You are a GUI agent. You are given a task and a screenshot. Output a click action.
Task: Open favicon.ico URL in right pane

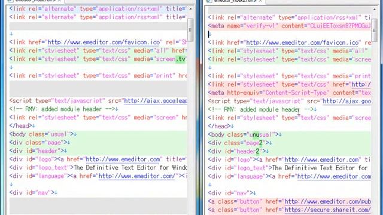pyautogui.click(x=302, y=42)
